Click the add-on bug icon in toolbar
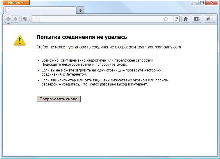Image resolution: width=220 pixels, height=159 pixels. click(208, 19)
